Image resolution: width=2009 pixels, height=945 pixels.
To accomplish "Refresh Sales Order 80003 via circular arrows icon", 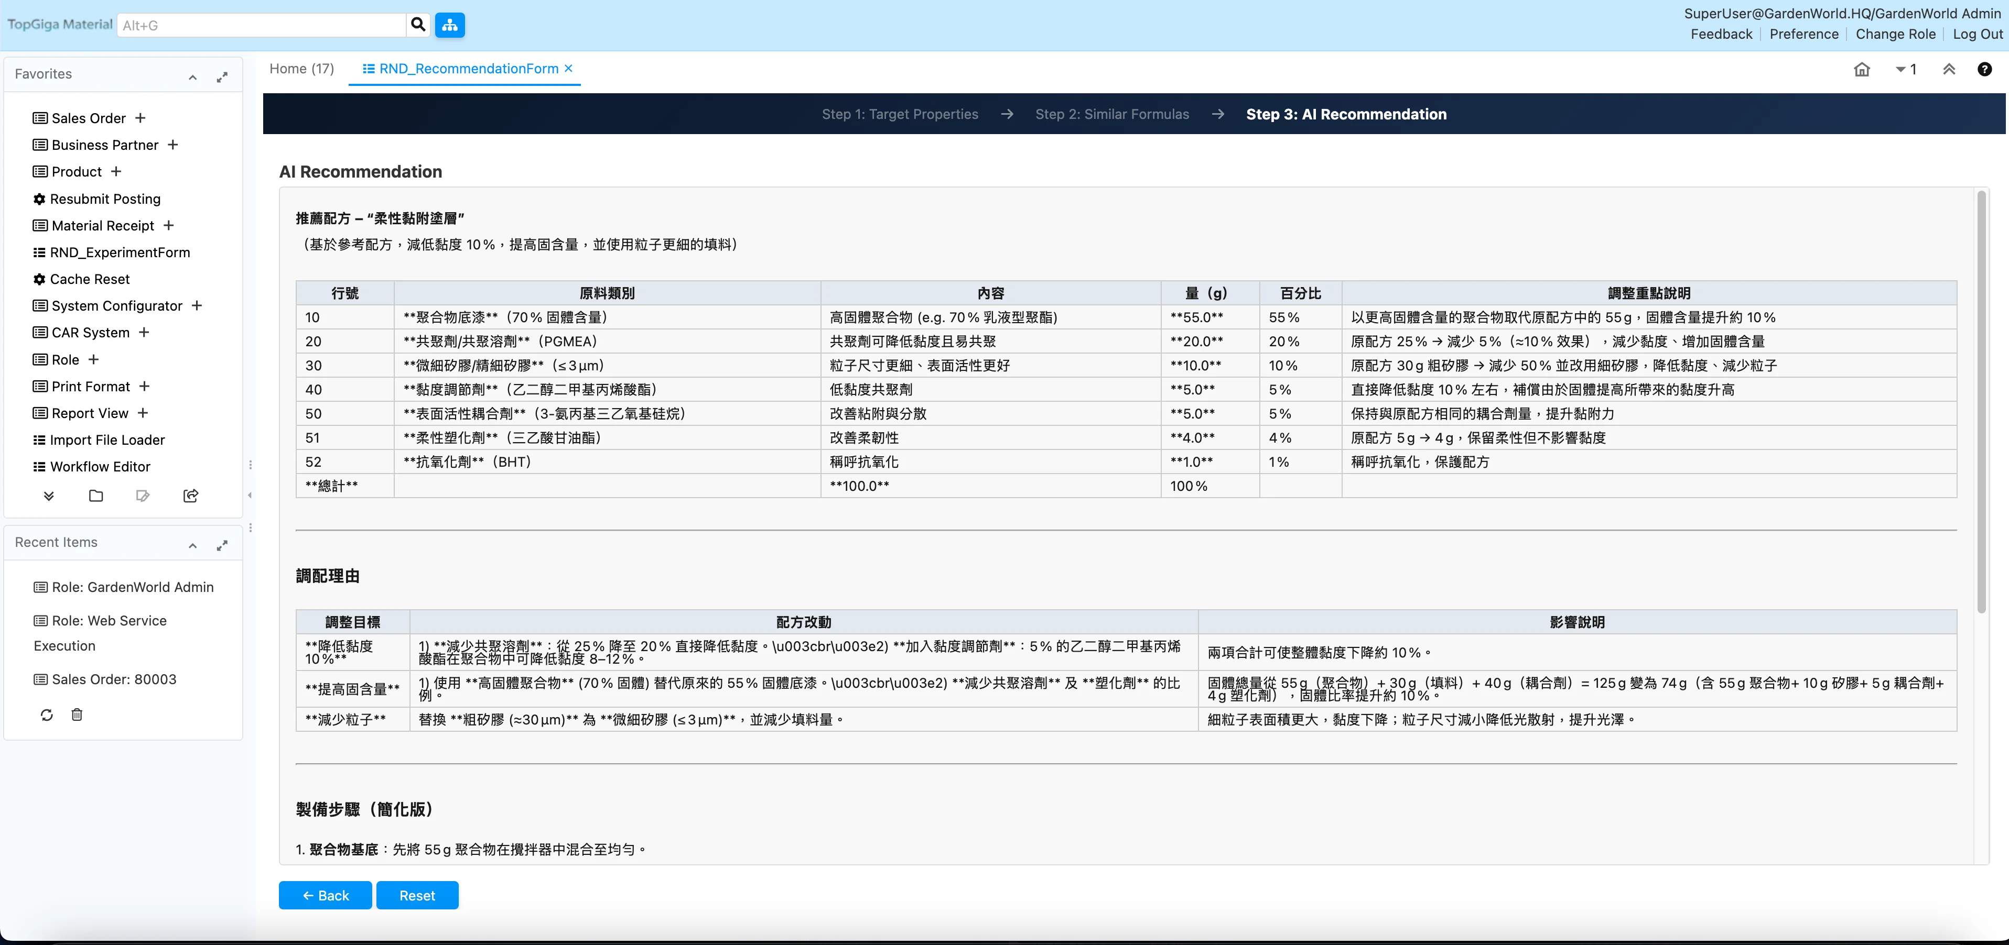I will pos(46,715).
